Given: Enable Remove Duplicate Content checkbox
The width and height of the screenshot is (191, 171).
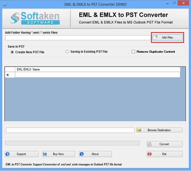Looking at the screenshot, I should click(133, 52).
